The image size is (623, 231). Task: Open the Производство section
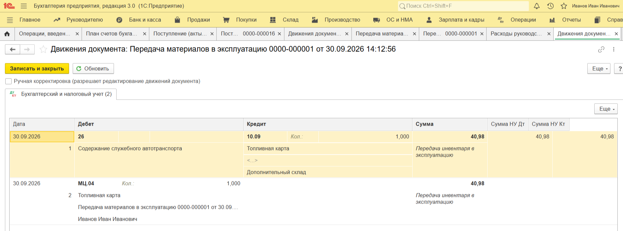(336, 20)
